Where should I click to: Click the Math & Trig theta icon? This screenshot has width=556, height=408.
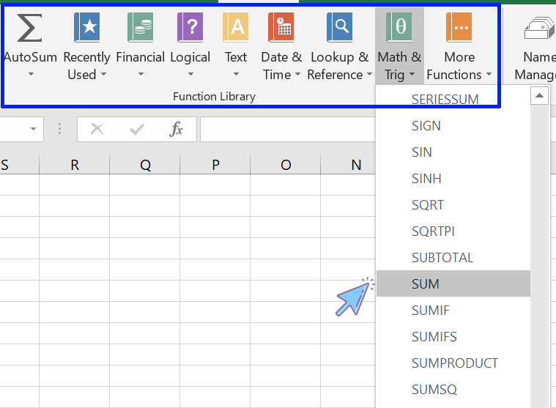(399, 27)
